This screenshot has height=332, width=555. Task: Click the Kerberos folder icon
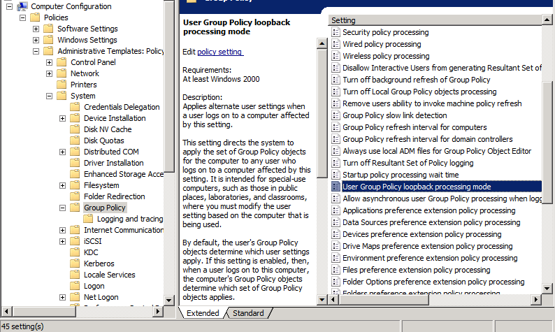[x=75, y=264]
